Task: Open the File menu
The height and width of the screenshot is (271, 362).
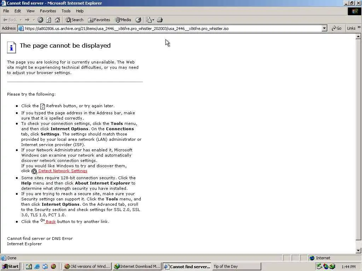Action: (6, 11)
